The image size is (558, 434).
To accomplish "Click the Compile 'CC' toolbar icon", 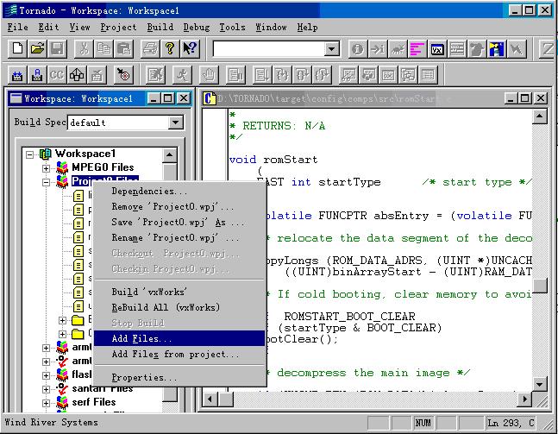I will coord(57,75).
